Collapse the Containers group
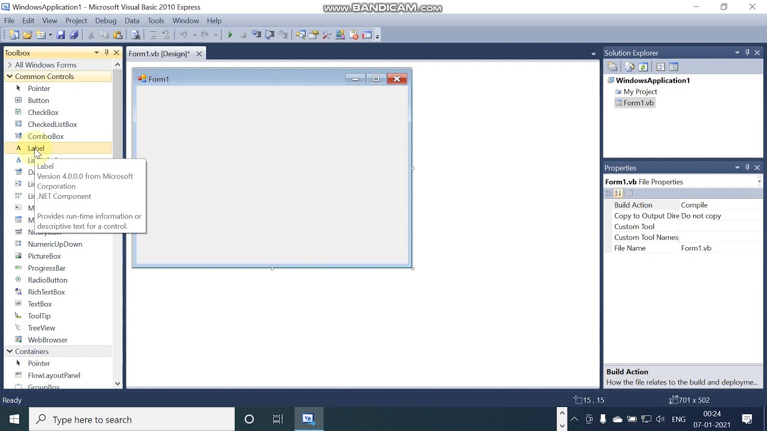767x431 pixels. point(10,351)
